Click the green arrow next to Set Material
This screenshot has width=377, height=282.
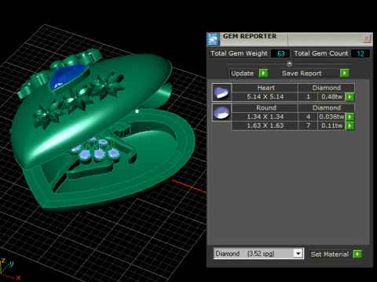(x=357, y=254)
